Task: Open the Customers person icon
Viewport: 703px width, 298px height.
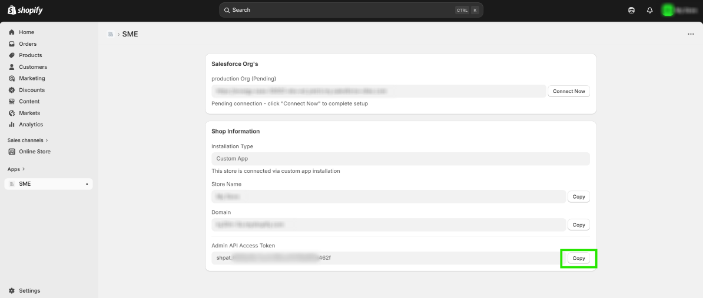Action: 12,67
